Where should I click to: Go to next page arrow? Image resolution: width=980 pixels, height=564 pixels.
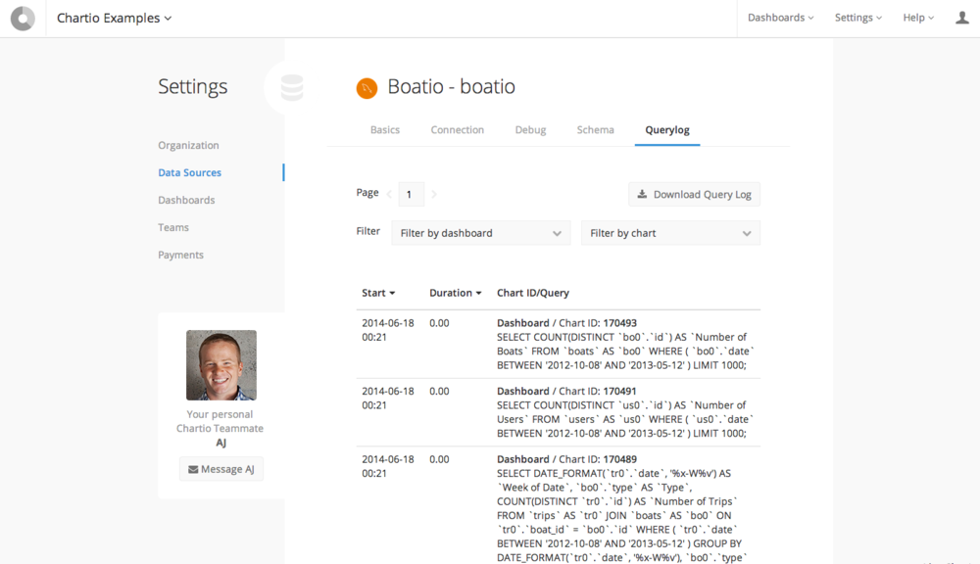click(x=434, y=194)
